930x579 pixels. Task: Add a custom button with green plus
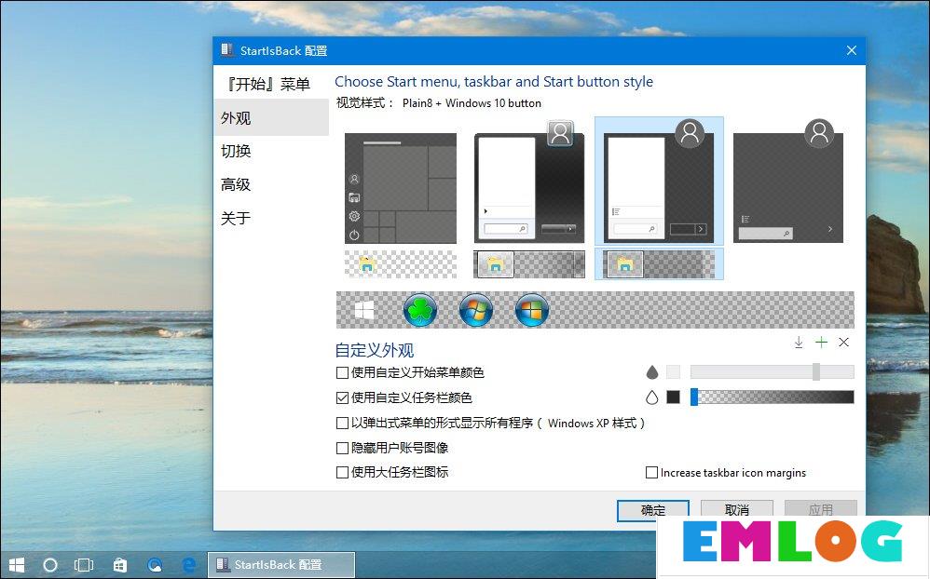click(x=821, y=342)
